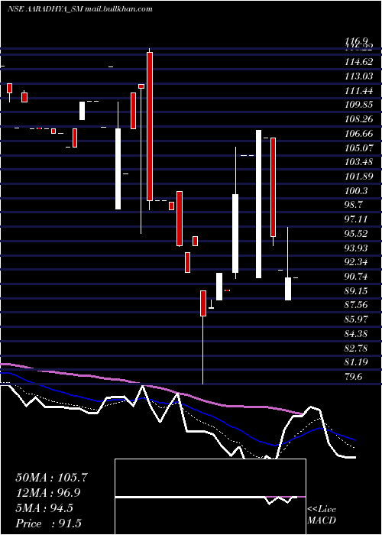The image size is (382, 535).
Task: Click the <<Live MACD label
Action: click(x=322, y=515)
